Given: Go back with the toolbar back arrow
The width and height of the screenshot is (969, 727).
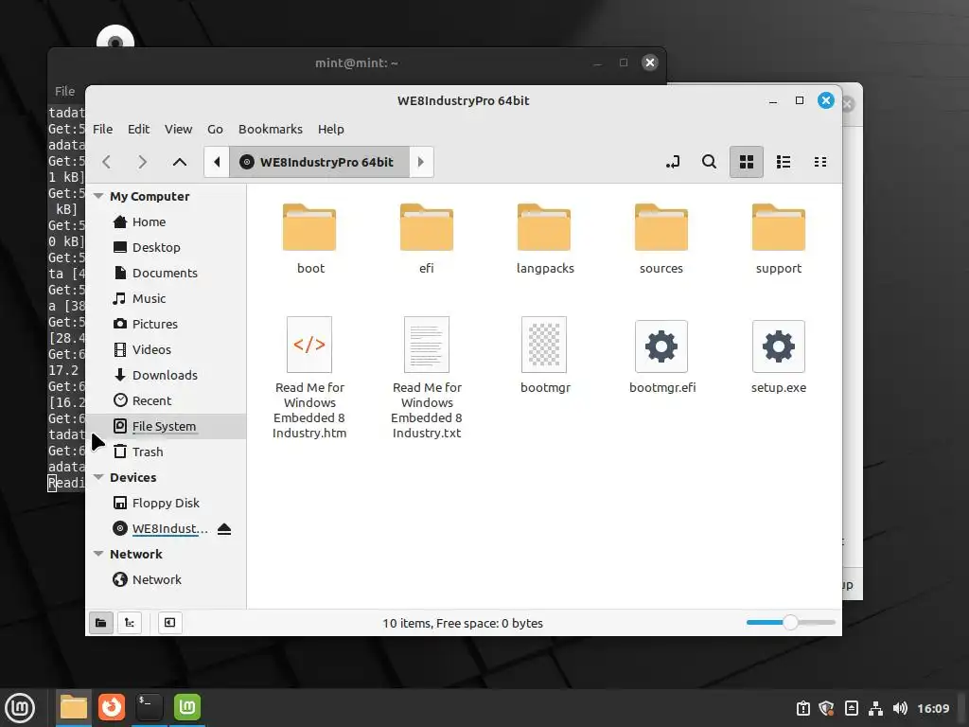Looking at the screenshot, I should [x=106, y=162].
